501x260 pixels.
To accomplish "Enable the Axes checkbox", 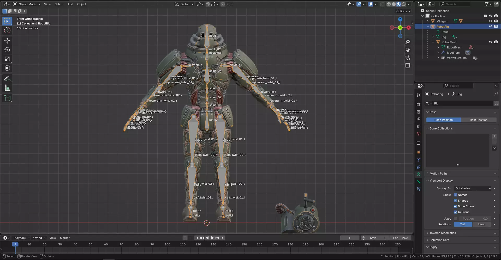I will [x=455, y=219].
